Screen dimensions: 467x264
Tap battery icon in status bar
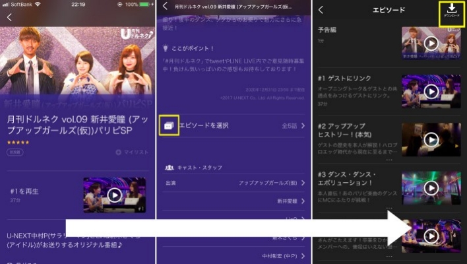[x=144, y=4]
